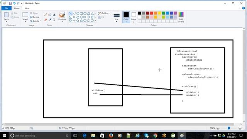Screen dimensions: 247x139
Task: Click the Cut button
Action: (14, 13)
